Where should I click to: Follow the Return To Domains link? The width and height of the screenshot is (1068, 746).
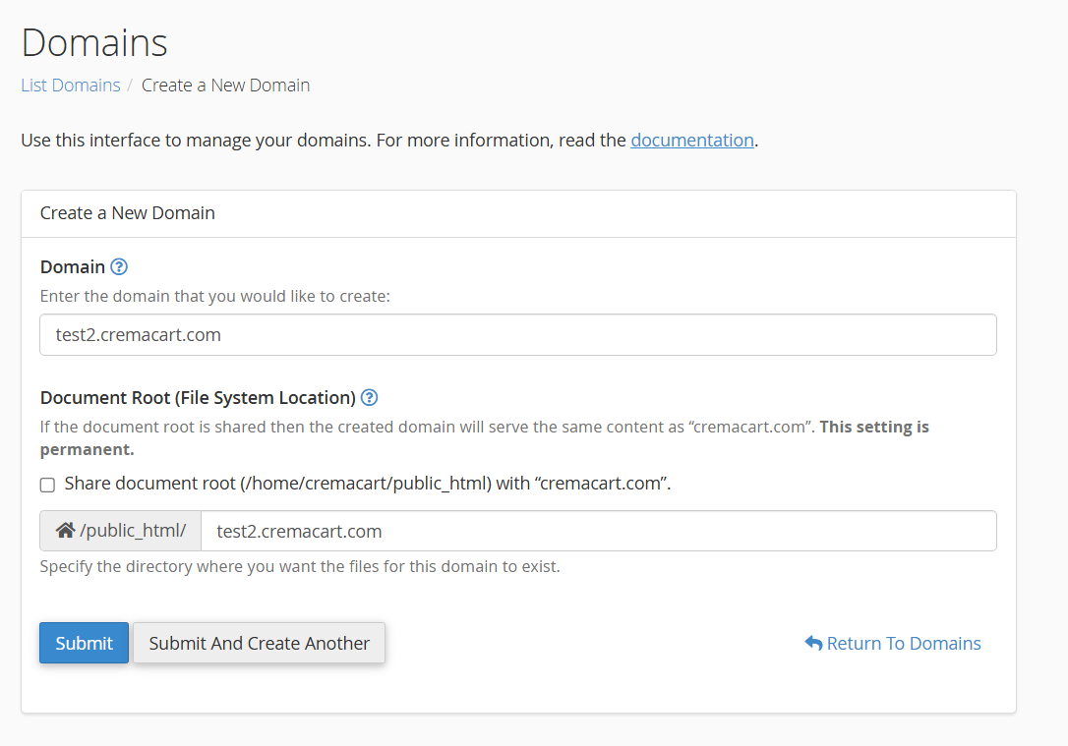(x=903, y=643)
